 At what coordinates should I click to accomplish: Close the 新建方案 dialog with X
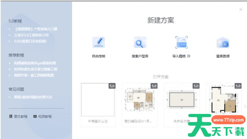point(241,10)
